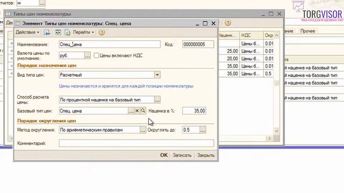Click the help icon in Типы цен номенклатуры window
The image size is (344, 193).
pos(228,23)
